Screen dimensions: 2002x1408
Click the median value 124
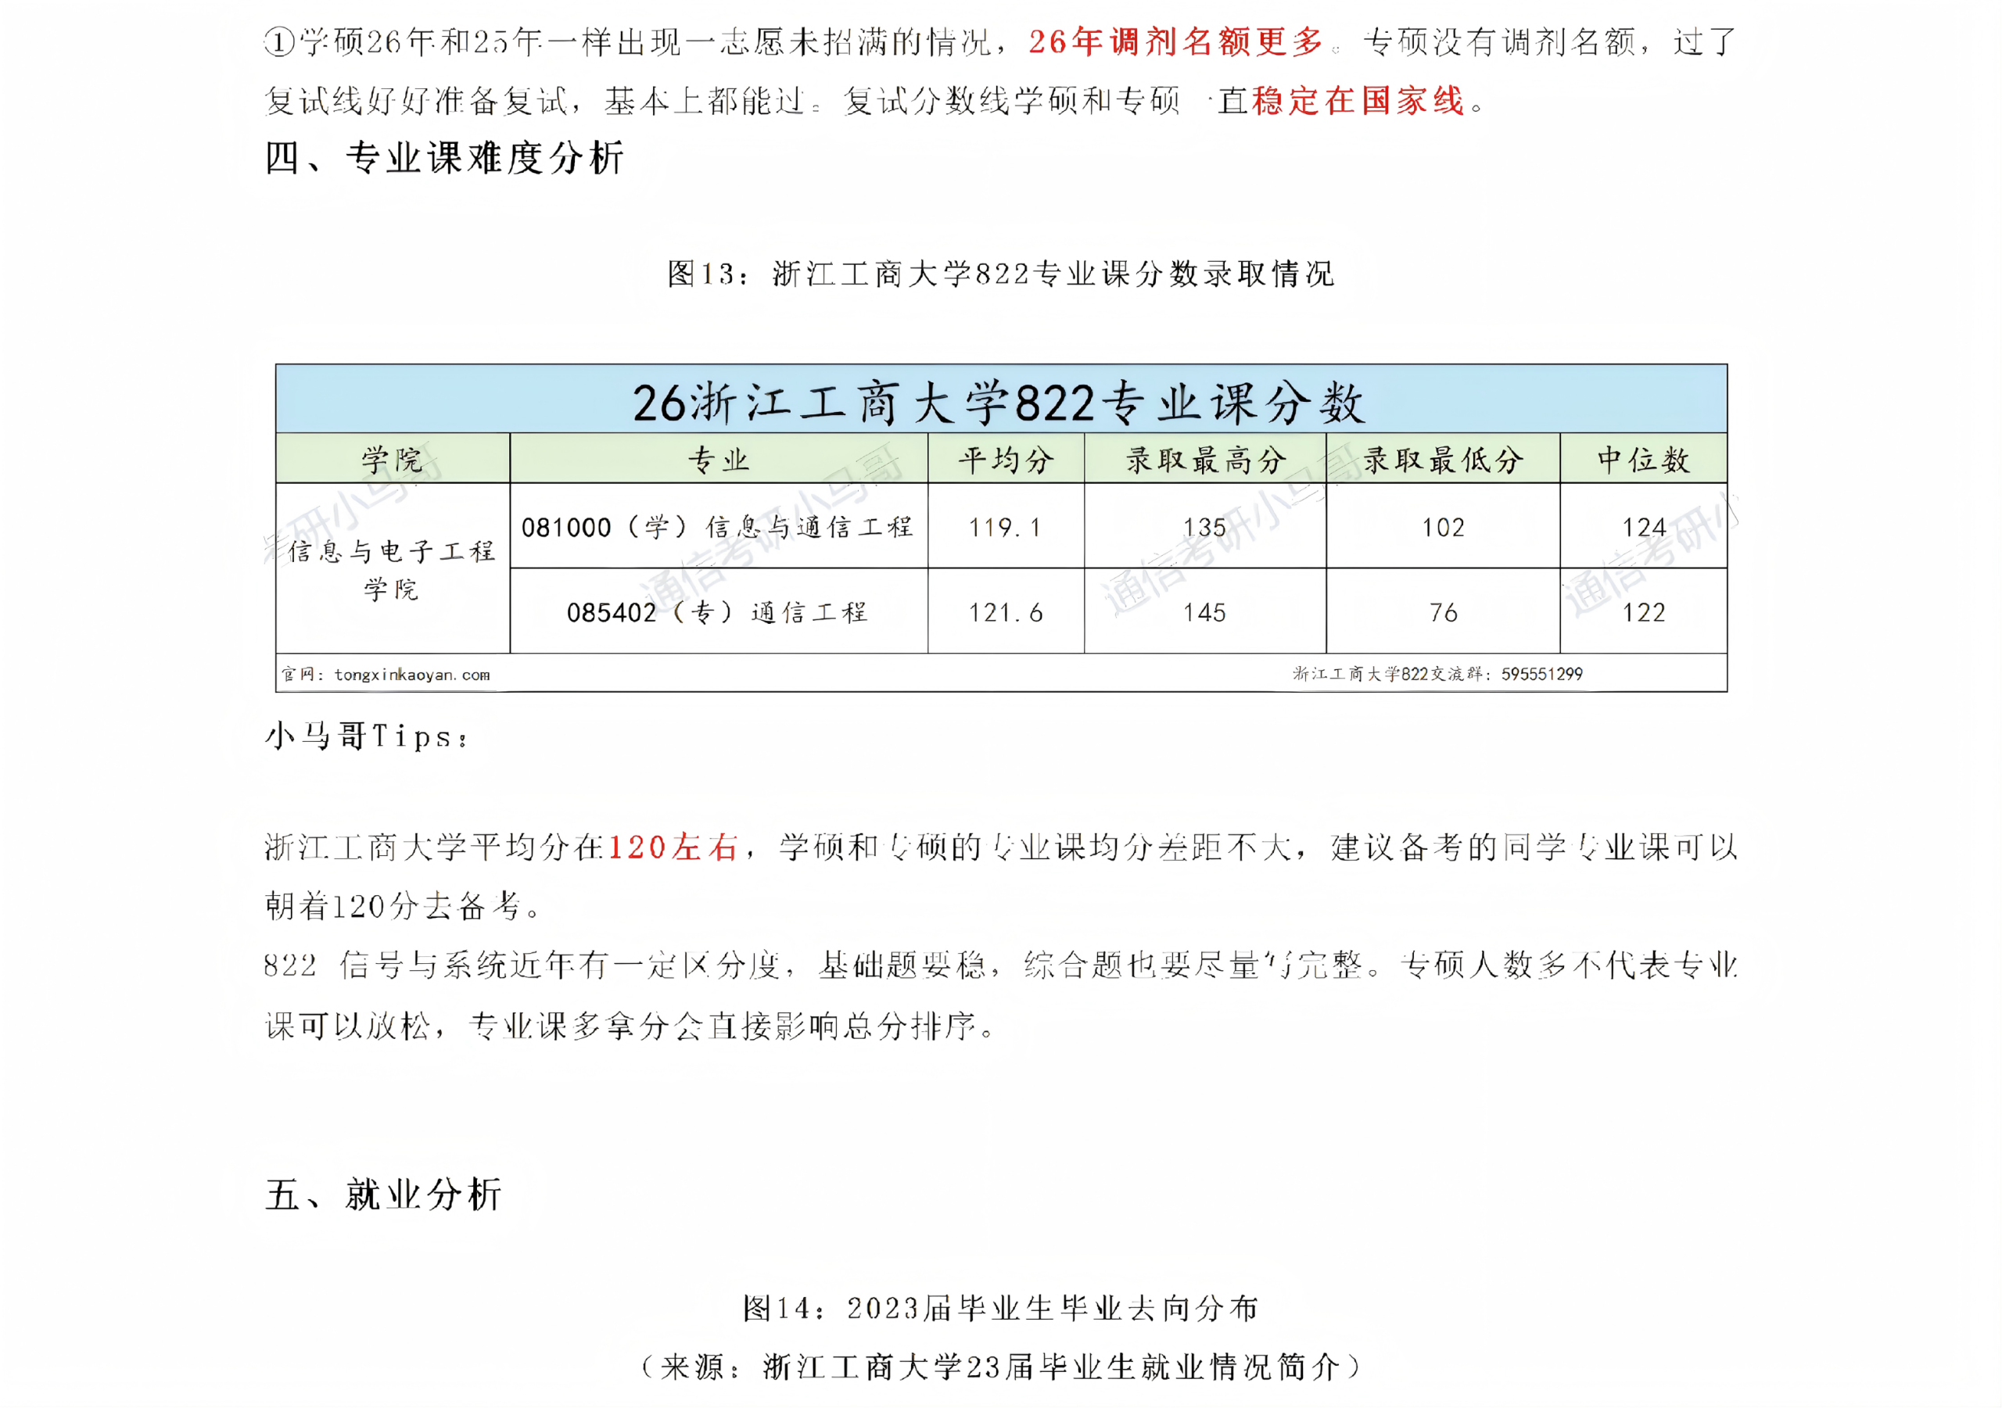(1645, 528)
